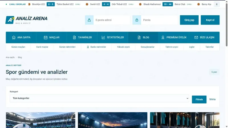This screenshot has width=228, height=128.
Task: Go to Ligler
Action: (x=192, y=47)
